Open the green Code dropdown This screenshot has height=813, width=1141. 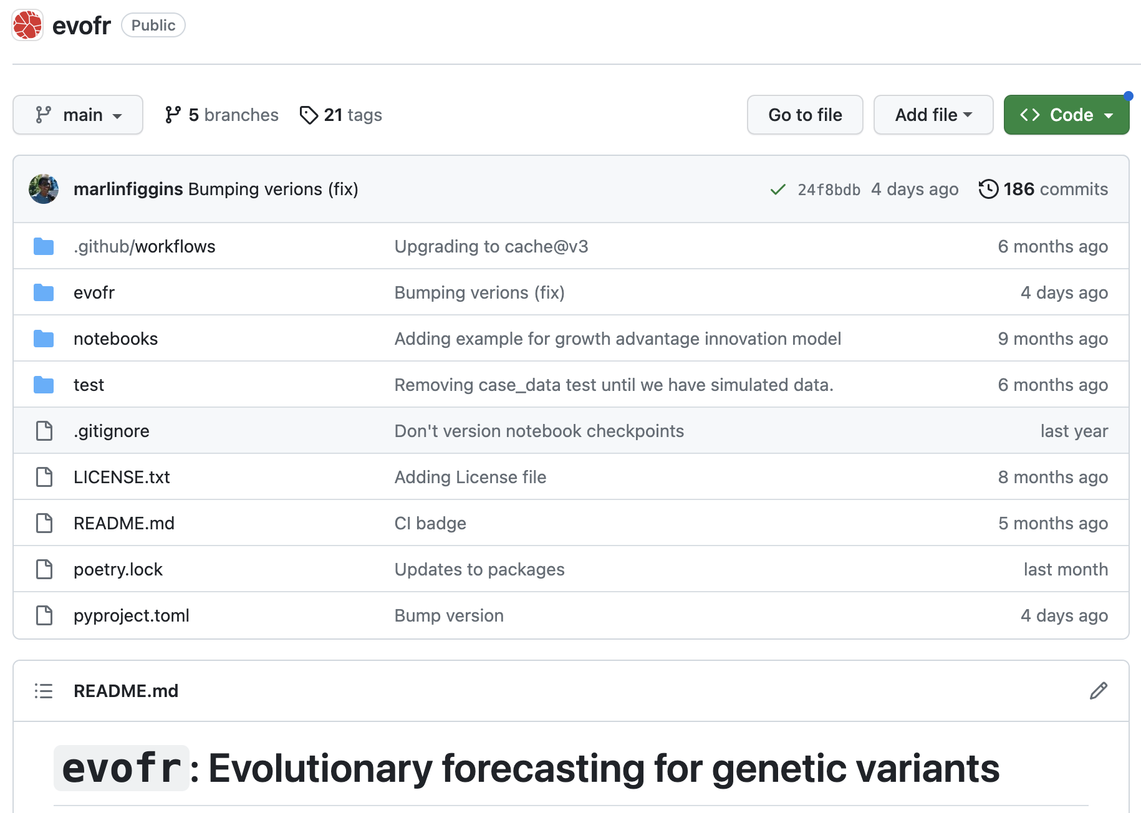tap(1066, 115)
